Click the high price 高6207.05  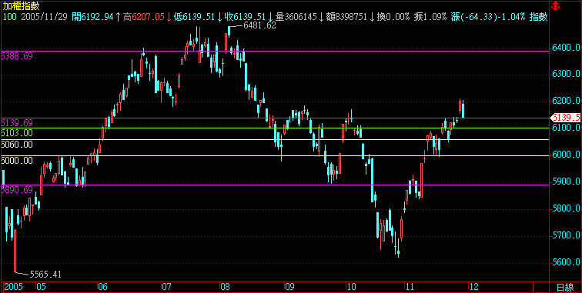click(144, 17)
